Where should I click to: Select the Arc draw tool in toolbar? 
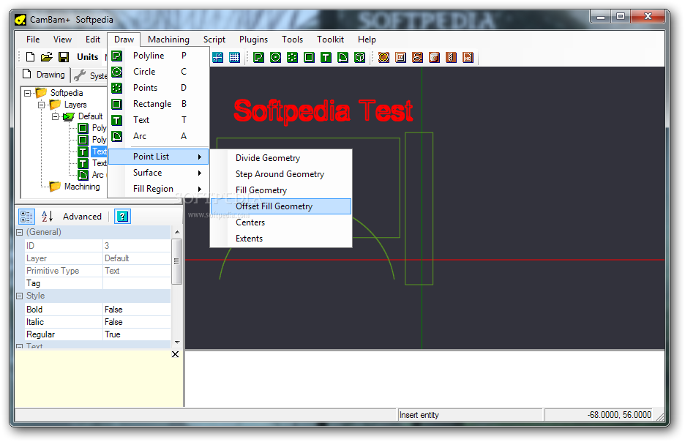[343, 57]
